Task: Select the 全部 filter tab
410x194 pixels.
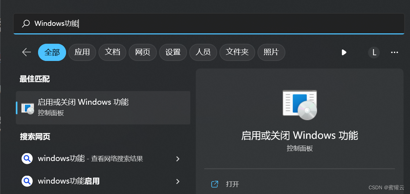Action: coord(52,52)
